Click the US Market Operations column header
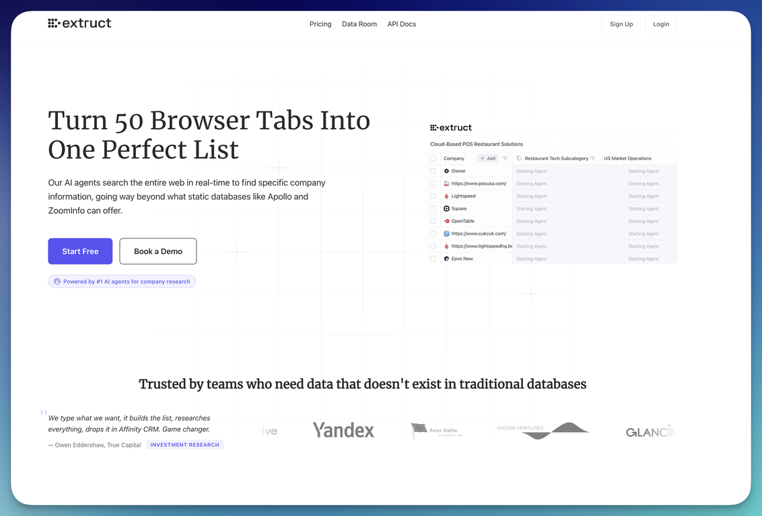762x516 pixels. (x=627, y=159)
